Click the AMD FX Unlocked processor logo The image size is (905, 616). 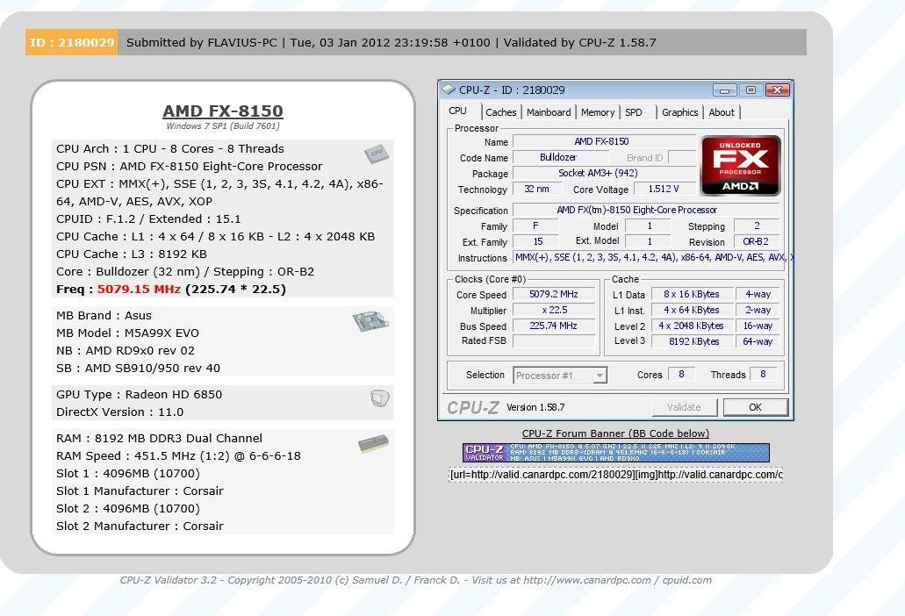pyautogui.click(x=741, y=166)
